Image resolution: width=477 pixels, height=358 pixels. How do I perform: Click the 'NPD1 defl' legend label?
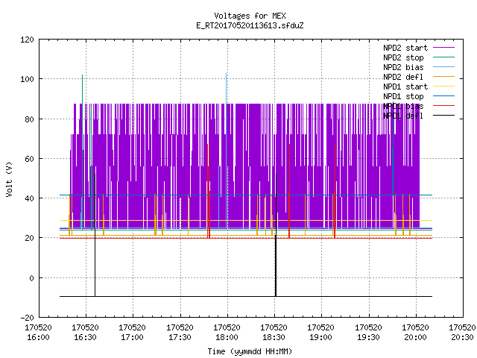point(403,116)
